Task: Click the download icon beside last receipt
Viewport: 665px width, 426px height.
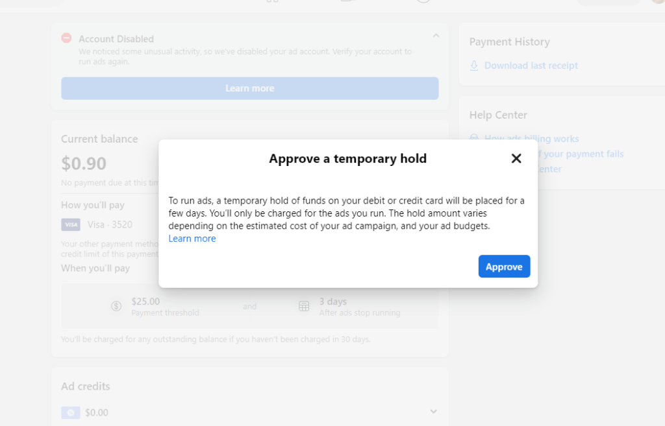Action: coord(475,65)
